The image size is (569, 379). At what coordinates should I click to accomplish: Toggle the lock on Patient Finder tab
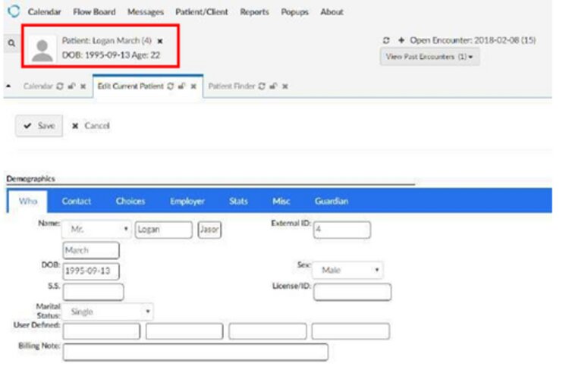[x=273, y=86]
